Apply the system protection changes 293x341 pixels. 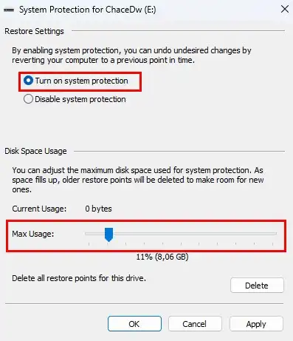pos(256,324)
